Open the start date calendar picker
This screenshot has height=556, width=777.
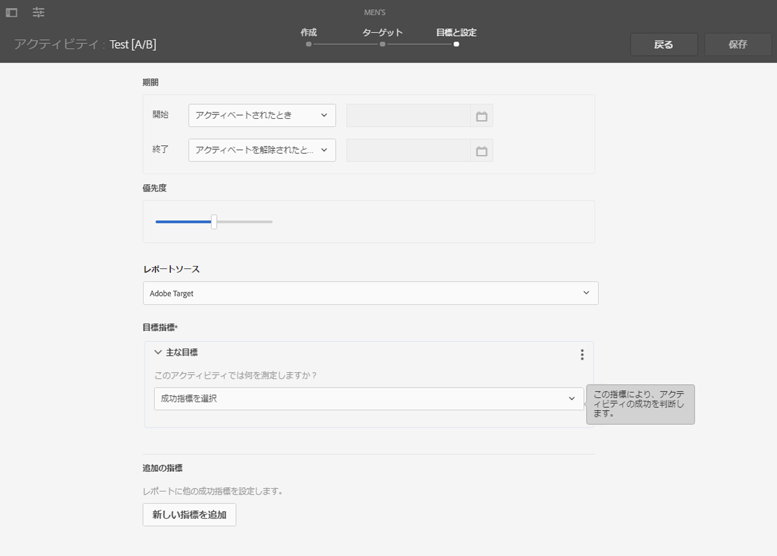[x=482, y=116]
